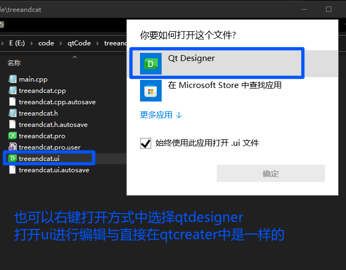Expand 更多应用 list of apps

pos(161,115)
